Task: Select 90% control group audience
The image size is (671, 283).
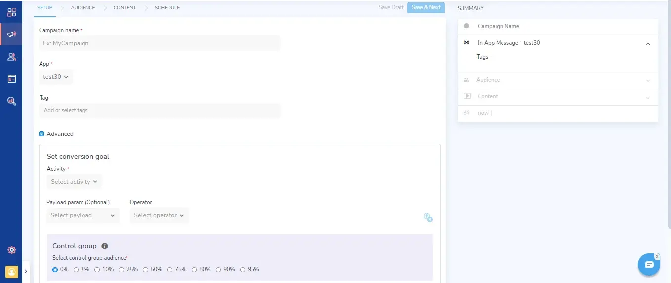Action: [x=218, y=270]
